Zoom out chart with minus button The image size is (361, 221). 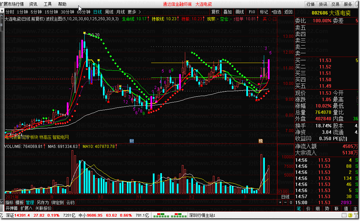click(285, 202)
